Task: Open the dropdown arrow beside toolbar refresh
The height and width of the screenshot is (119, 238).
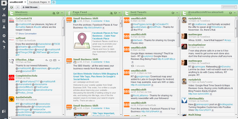Action: [x=18, y=7]
